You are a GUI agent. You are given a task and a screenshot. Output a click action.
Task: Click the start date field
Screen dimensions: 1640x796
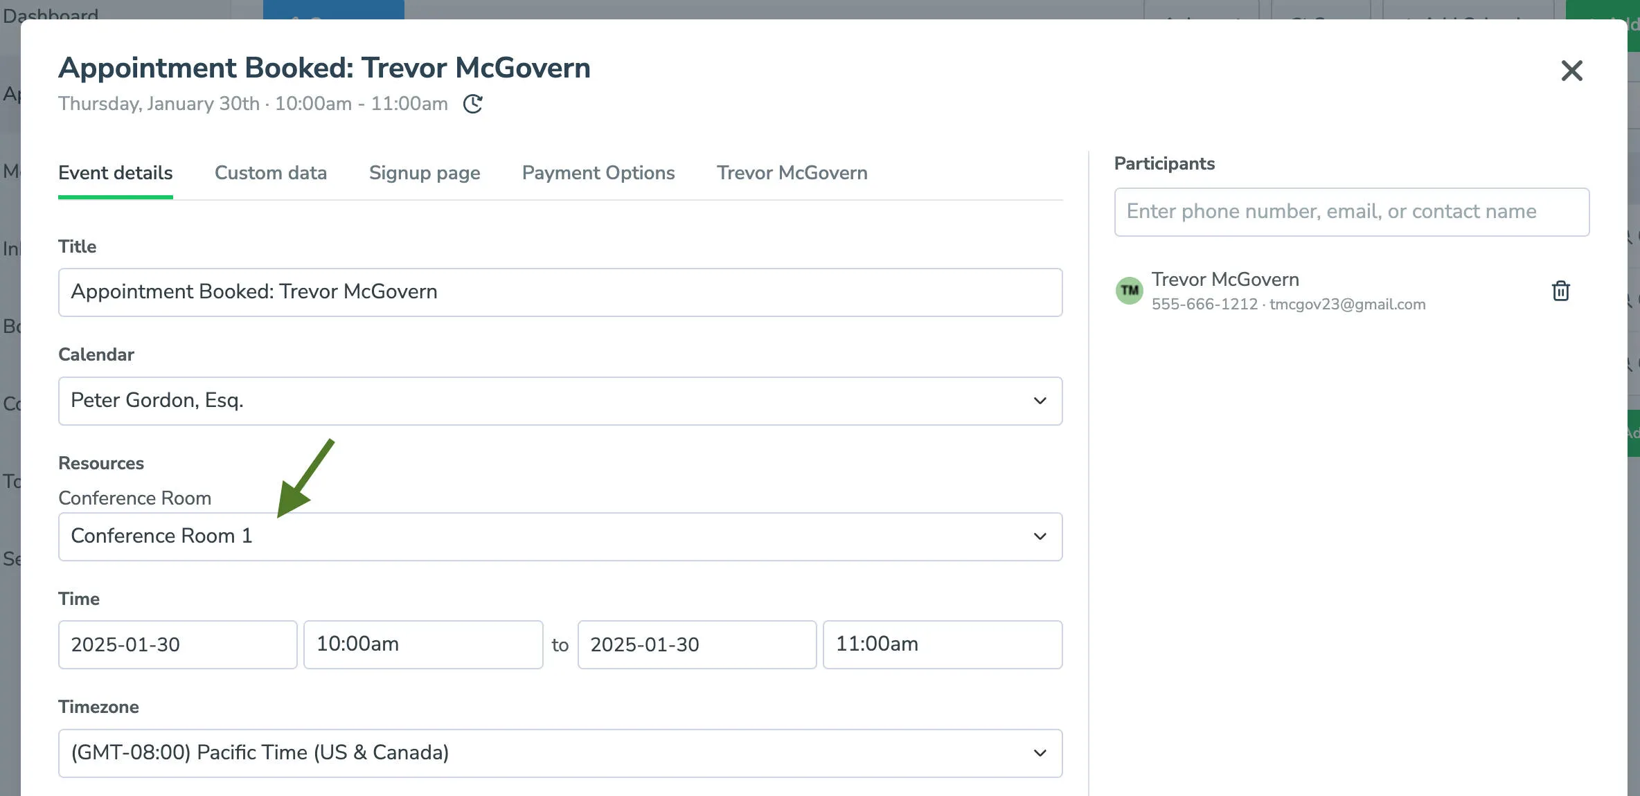pos(177,644)
